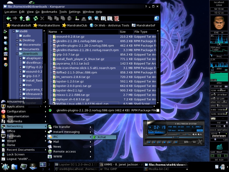Click the Xchat menu entry
Viewport: 229px width, 172px height.
point(104,137)
